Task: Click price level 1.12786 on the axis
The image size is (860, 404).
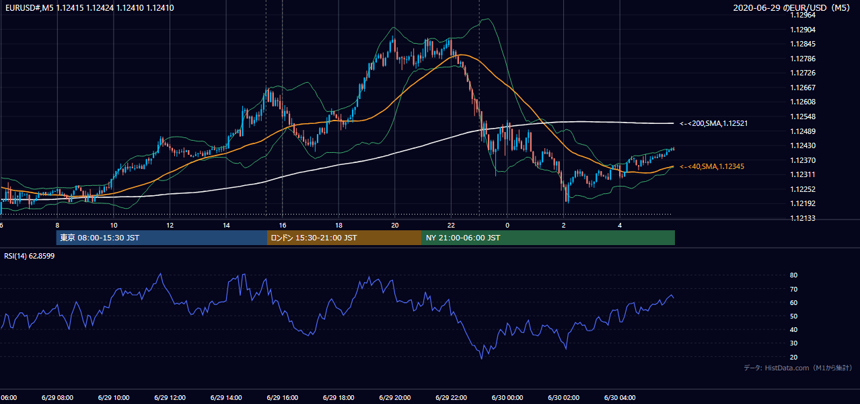Action: (x=802, y=59)
